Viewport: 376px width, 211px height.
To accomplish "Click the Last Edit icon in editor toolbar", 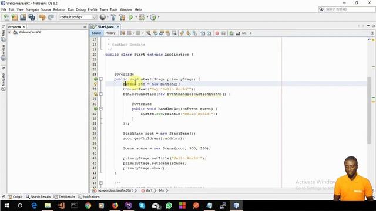I will point(123,33).
